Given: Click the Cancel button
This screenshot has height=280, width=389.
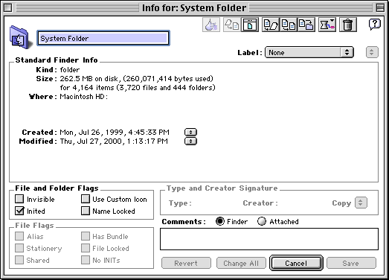Looking at the screenshot, I should pyautogui.click(x=296, y=263).
